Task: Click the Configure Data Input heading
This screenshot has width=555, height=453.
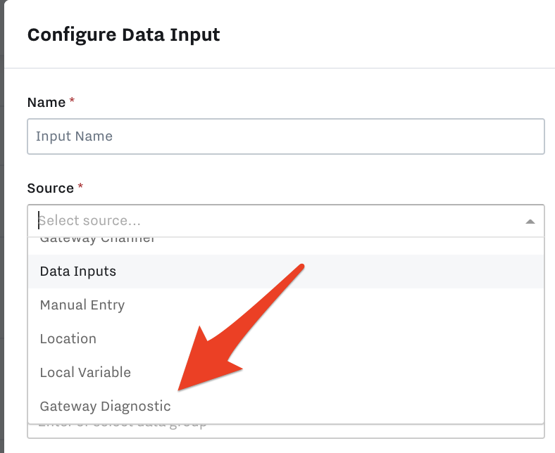Action: (x=123, y=35)
